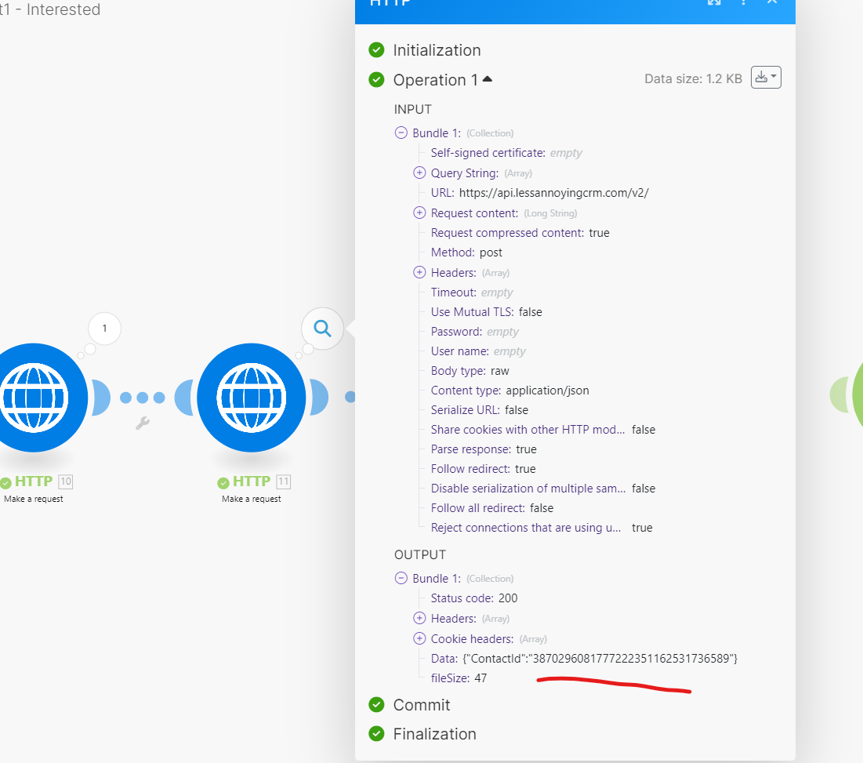The width and height of the screenshot is (863, 763).
Task: Click the Serialize URL: false row
Action: 480,410
